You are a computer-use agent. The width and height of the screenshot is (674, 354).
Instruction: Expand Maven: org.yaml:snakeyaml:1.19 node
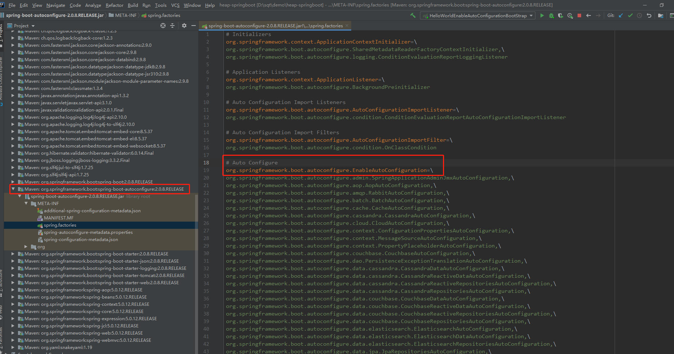(13, 347)
